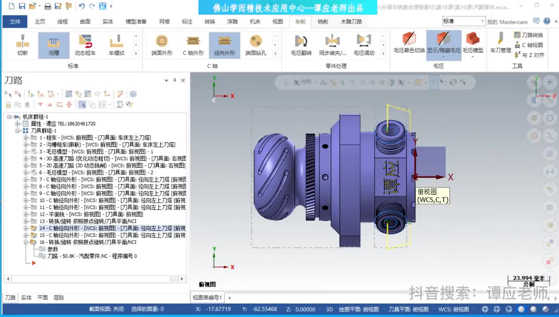
Task: Toggle selection folder icon of operation 15
Action: coord(34,235)
